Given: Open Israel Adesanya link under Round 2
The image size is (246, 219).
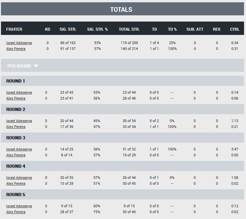Looking at the screenshot, I should (19, 121).
